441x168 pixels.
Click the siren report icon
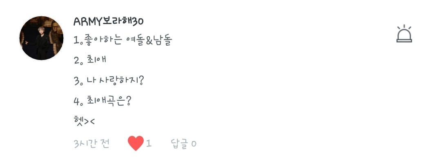(404, 34)
